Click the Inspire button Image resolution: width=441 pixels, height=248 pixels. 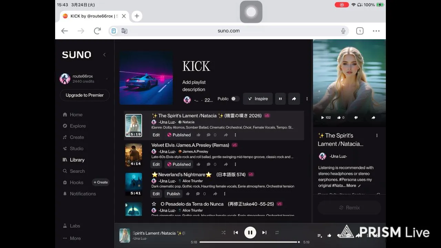pyautogui.click(x=258, y=99)
